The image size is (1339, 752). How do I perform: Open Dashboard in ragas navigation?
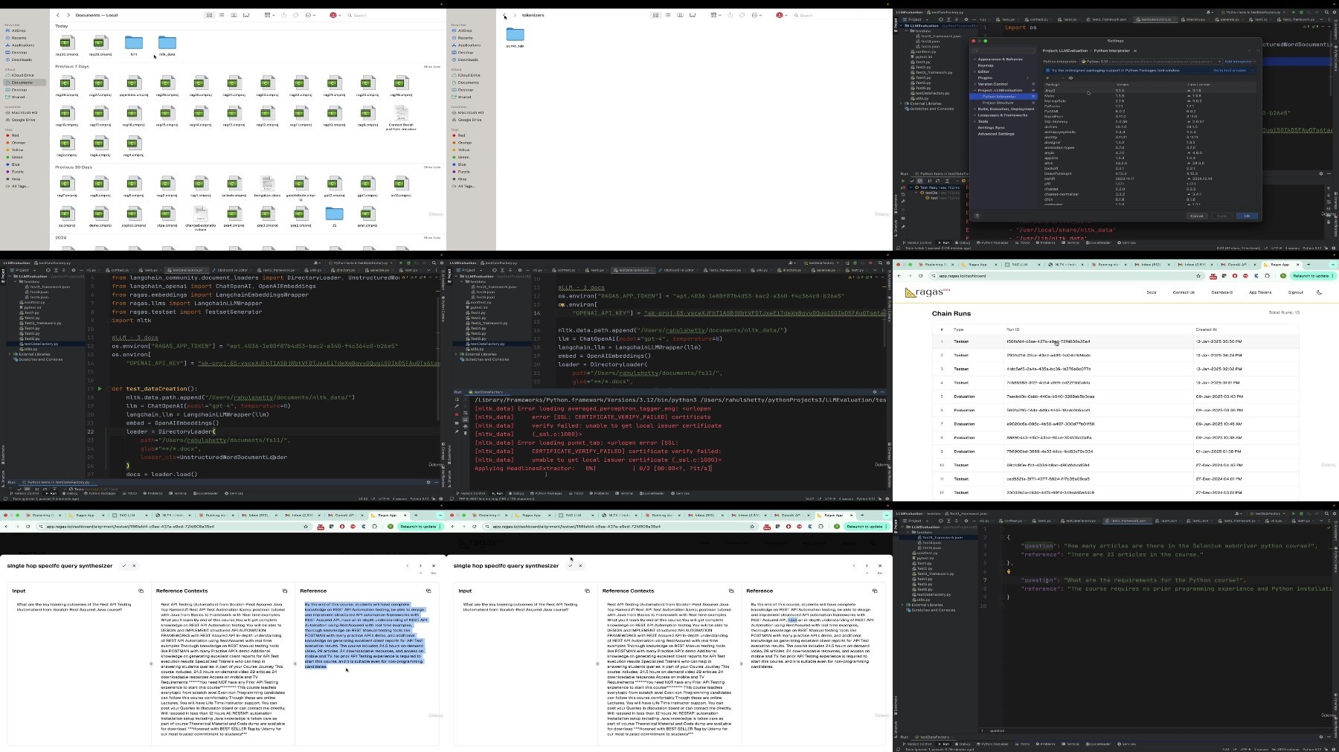click(x=1221, y=292)
